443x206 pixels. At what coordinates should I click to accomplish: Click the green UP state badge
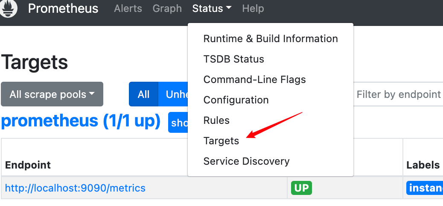(301, 188)
